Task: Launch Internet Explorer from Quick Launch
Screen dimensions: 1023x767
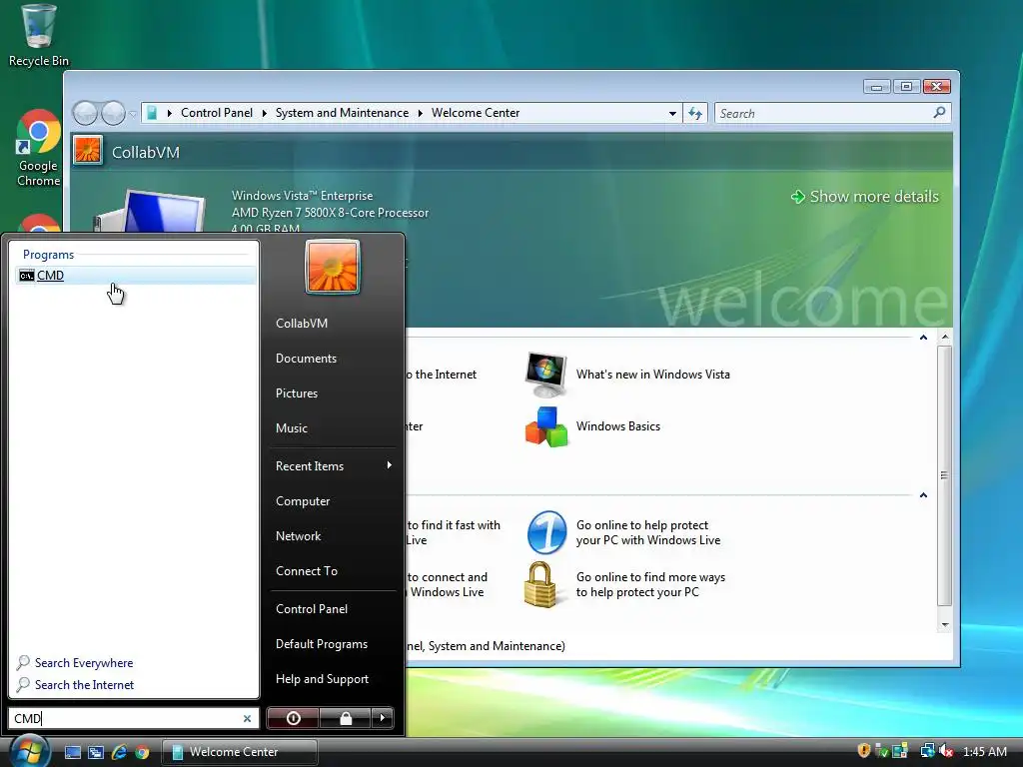Action: click(119, 752)
